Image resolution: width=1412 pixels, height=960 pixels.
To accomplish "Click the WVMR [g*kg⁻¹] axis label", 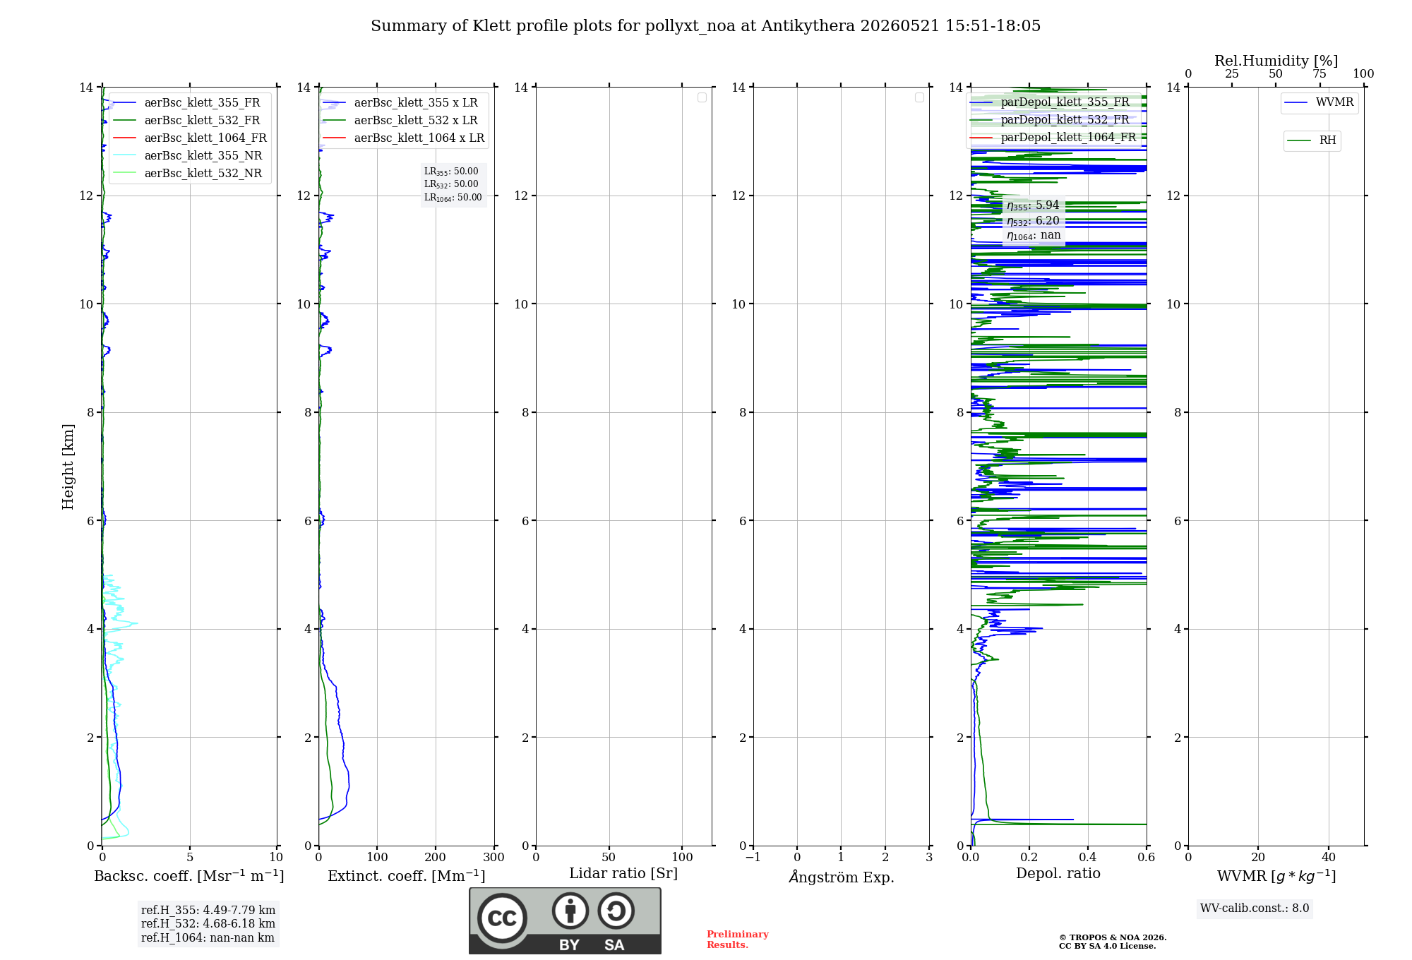I will pos(1276,876).
